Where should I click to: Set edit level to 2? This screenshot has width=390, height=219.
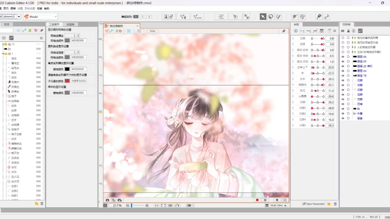[x=142, y=17]
